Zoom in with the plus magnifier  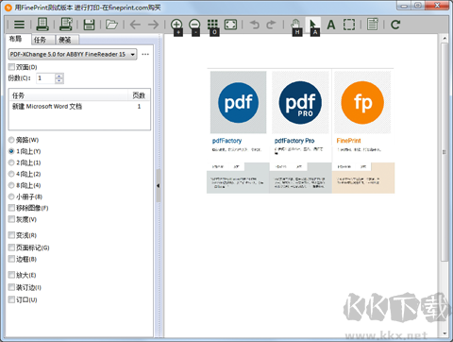click(176, 25)
